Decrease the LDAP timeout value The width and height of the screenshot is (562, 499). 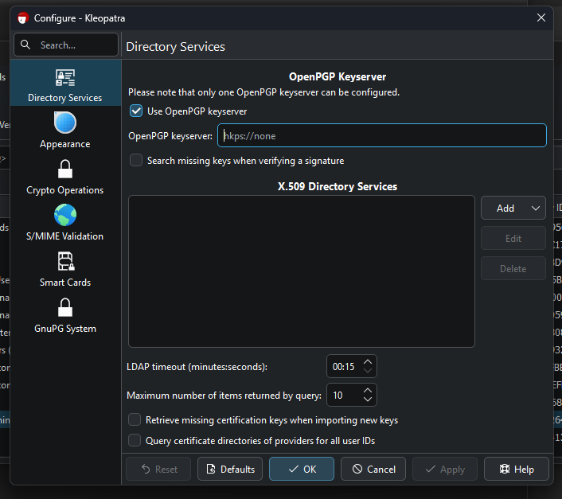pos(368,370)
